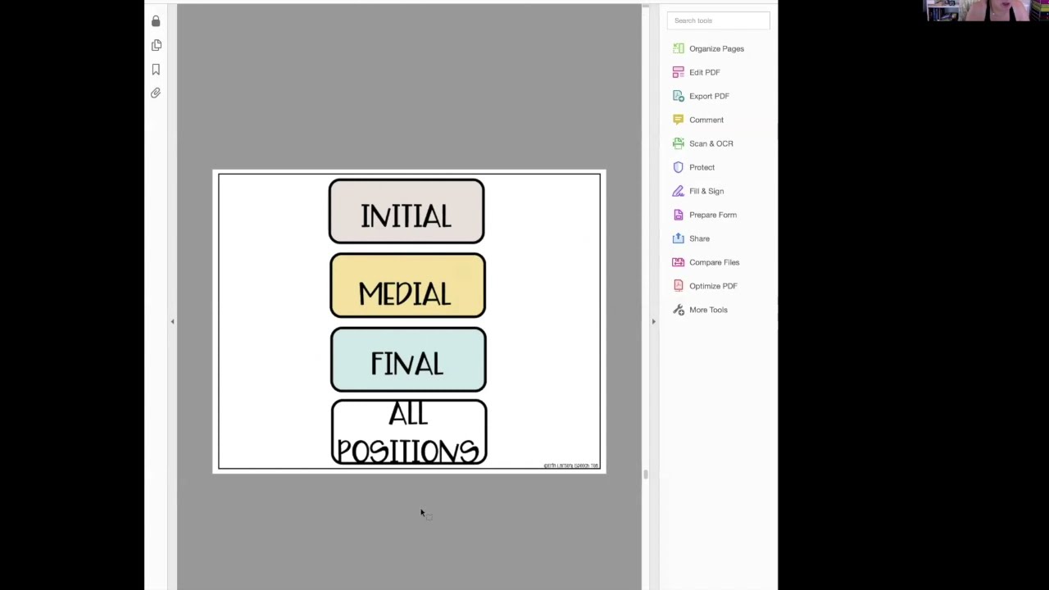1049x590 pixels.
Task: Select the Protect label
Action: (702, 167)
